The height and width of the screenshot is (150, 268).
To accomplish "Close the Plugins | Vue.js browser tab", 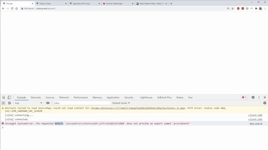I will tap(66, 4).
